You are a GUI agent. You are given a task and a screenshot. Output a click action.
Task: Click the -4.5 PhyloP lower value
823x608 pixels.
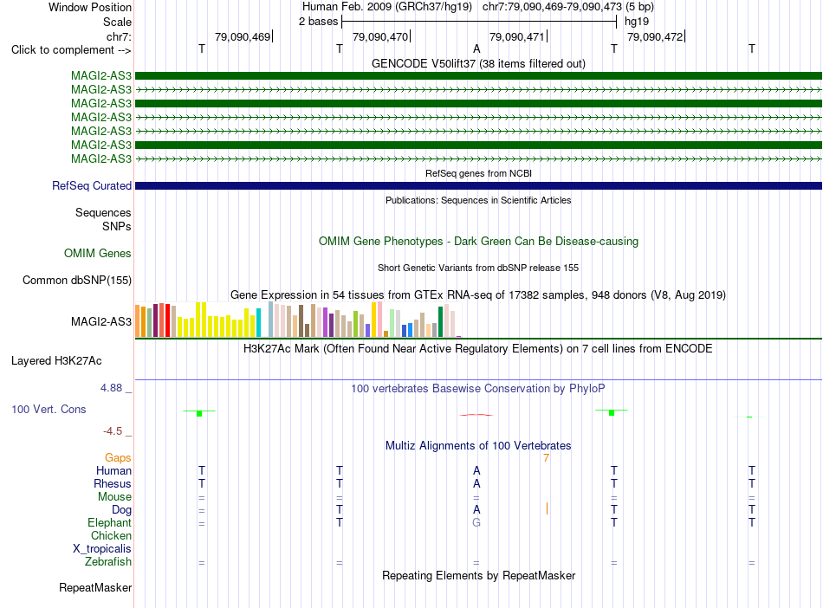coord(113,431)
